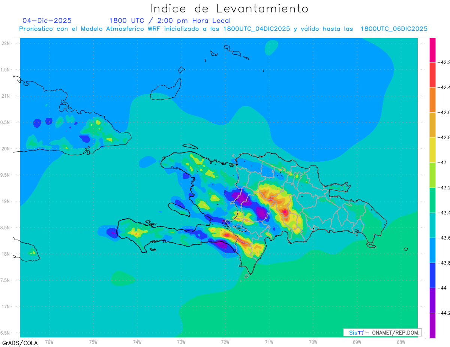The image size is (450, 347).
Task: Click the '-43.4' color bar value
Action: [444, 213]
